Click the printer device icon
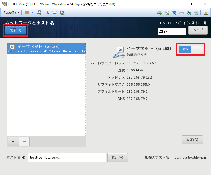The width and height of the screenshot is (211, 175). 182,13
